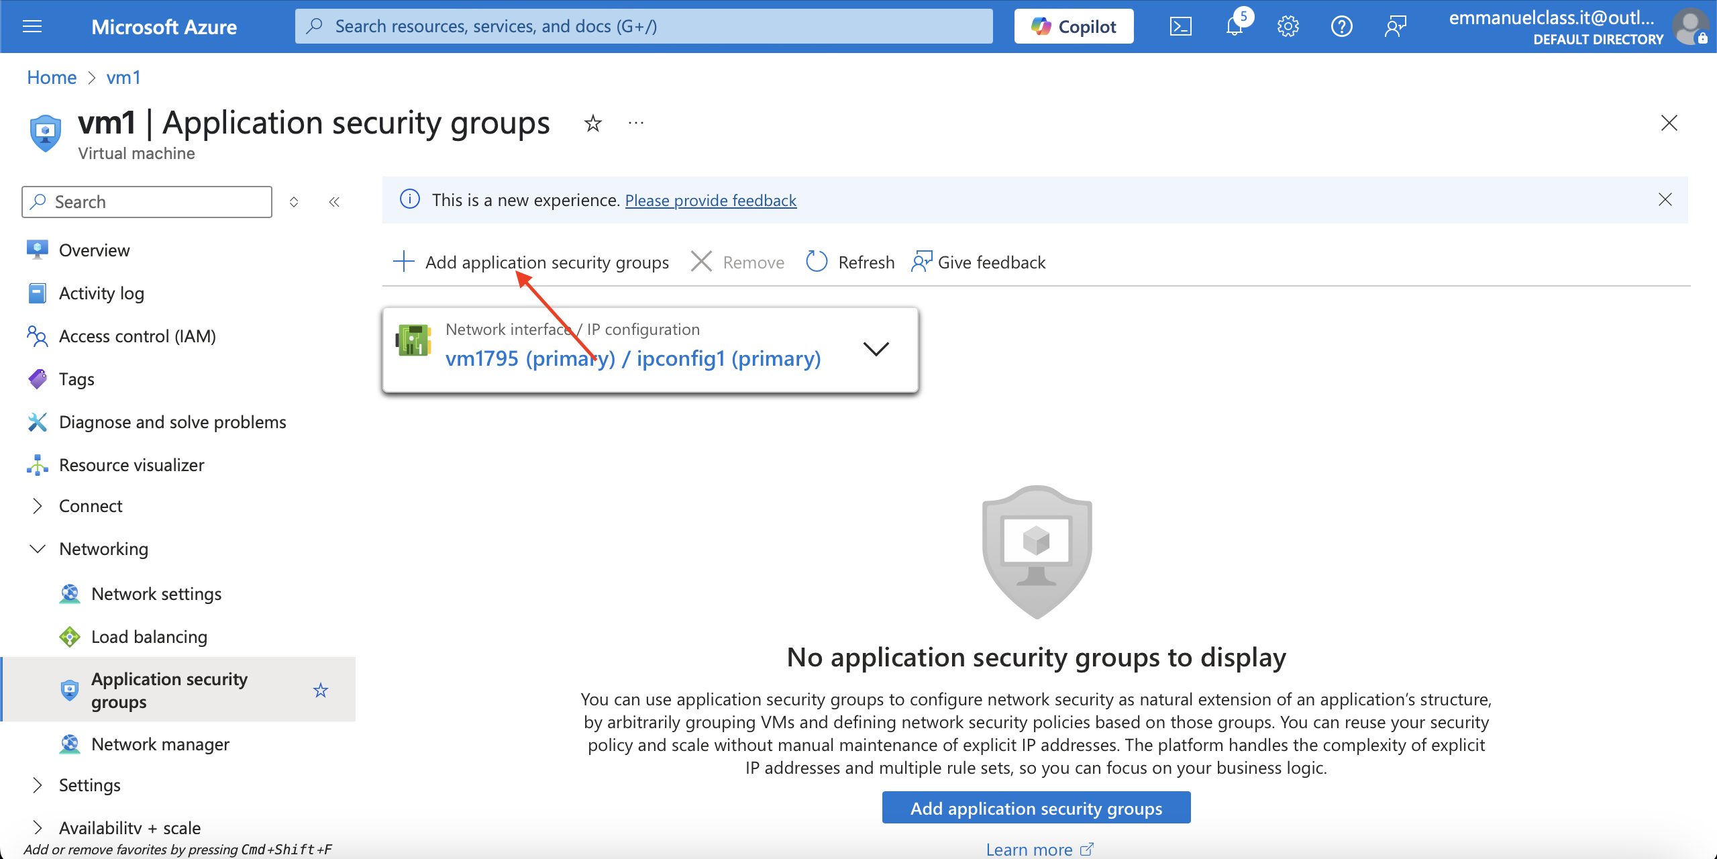Toggle expand/collapse all sidebar groups
The height and width of the screenshot is (859, 1717).
coord(294,202)
